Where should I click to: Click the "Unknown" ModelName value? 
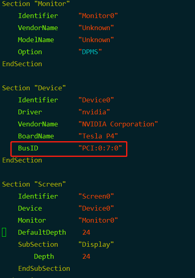tap(96, 40)
